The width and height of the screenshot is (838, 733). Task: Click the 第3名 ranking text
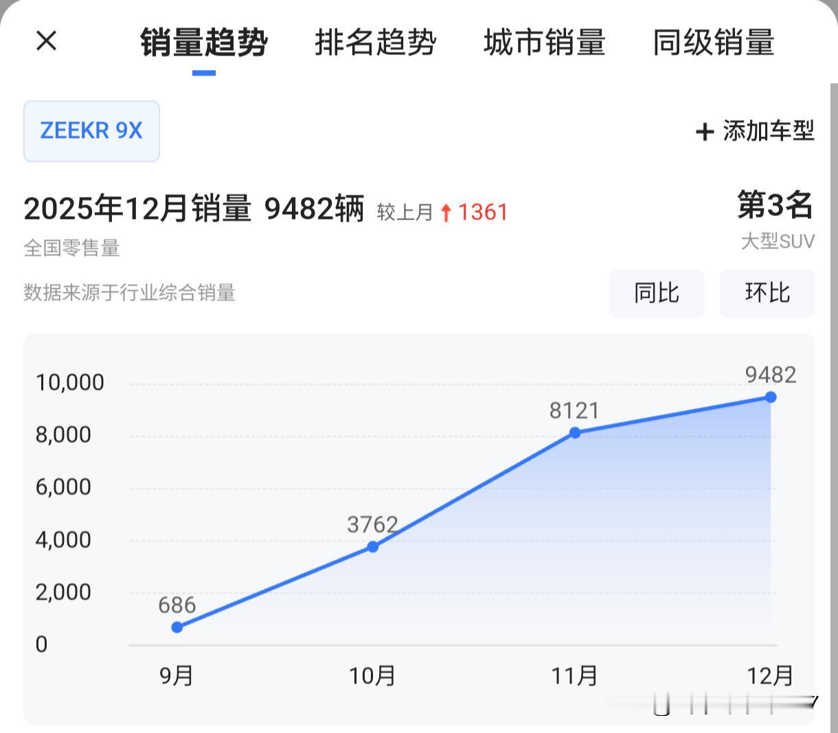click(x=775, y=205)
